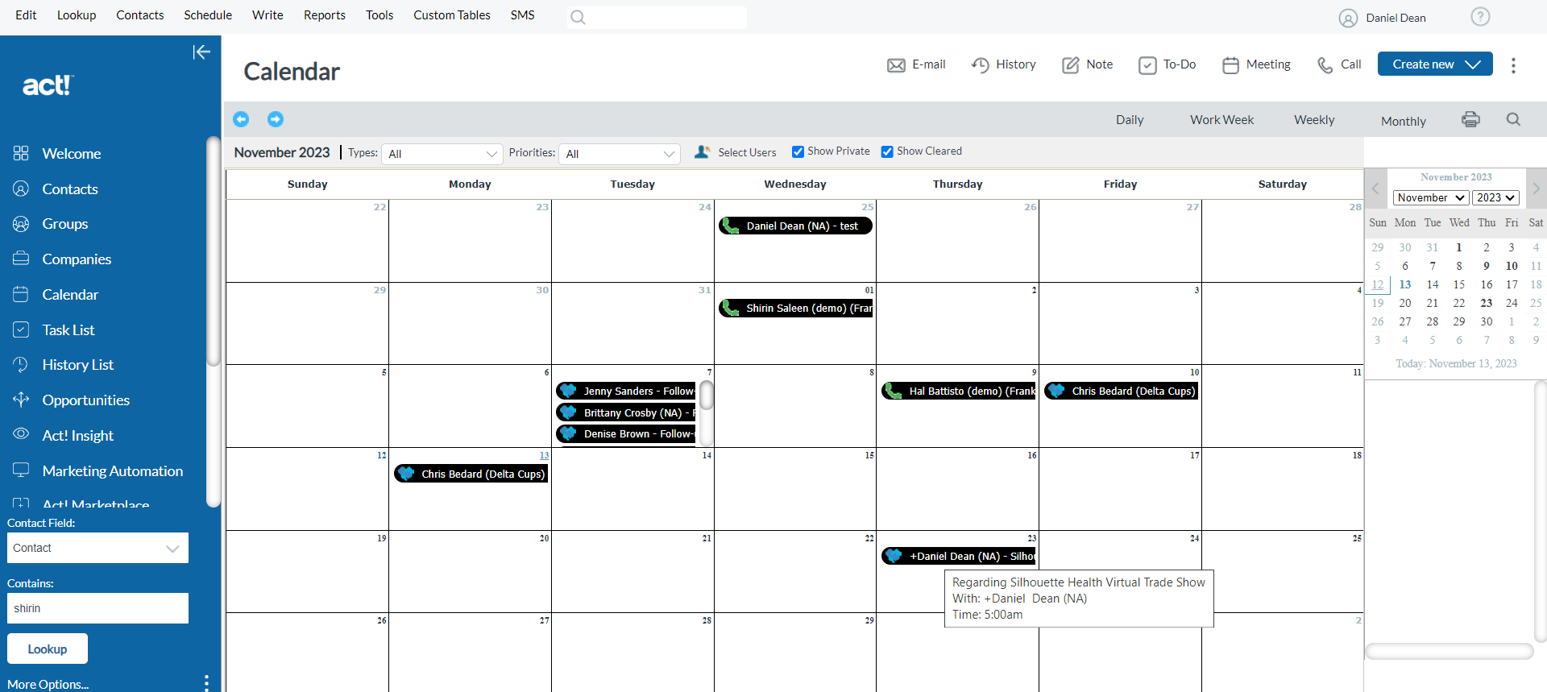Click the Note pencil icon
1547x692 pixels.
pyautogui.click(x=1070, y=65)
